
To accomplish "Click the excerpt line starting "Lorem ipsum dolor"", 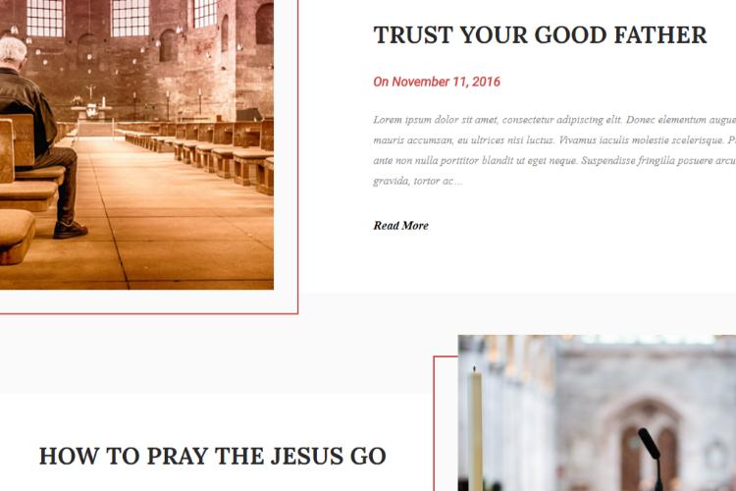I will pos(554,120).
